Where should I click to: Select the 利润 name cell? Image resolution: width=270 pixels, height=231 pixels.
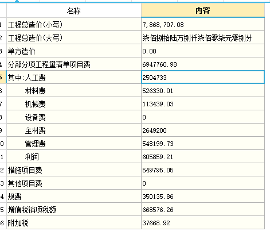(x=74, y=156)
